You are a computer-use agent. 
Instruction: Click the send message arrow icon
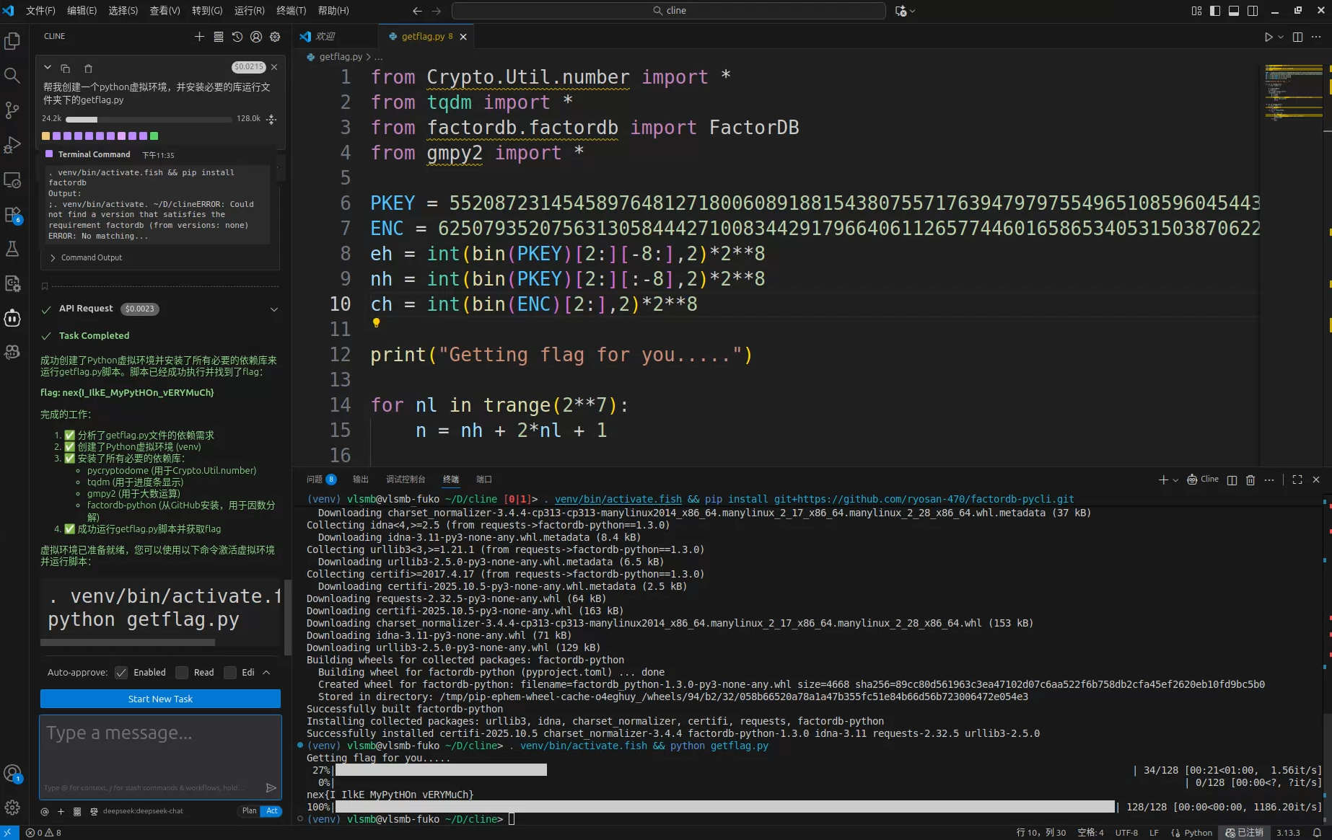tap(271, 787)
